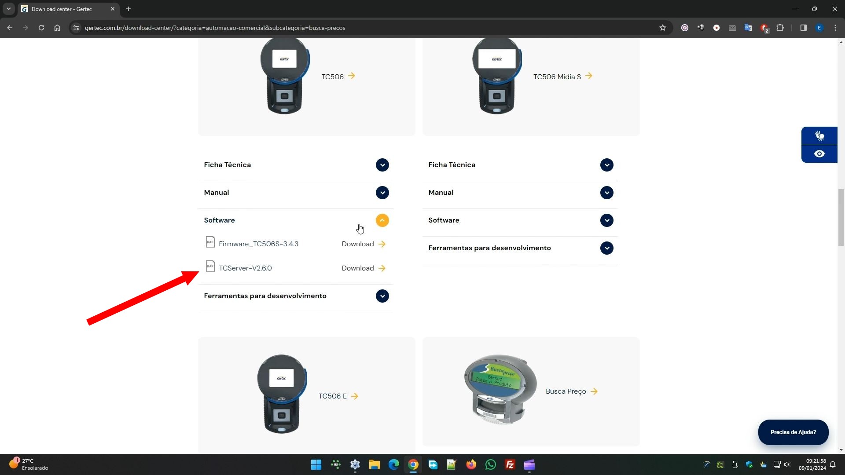The width and height of the screenshot is (845, 475).
Task: Open FileZilla from the taskbar
Action: [510, 465]
